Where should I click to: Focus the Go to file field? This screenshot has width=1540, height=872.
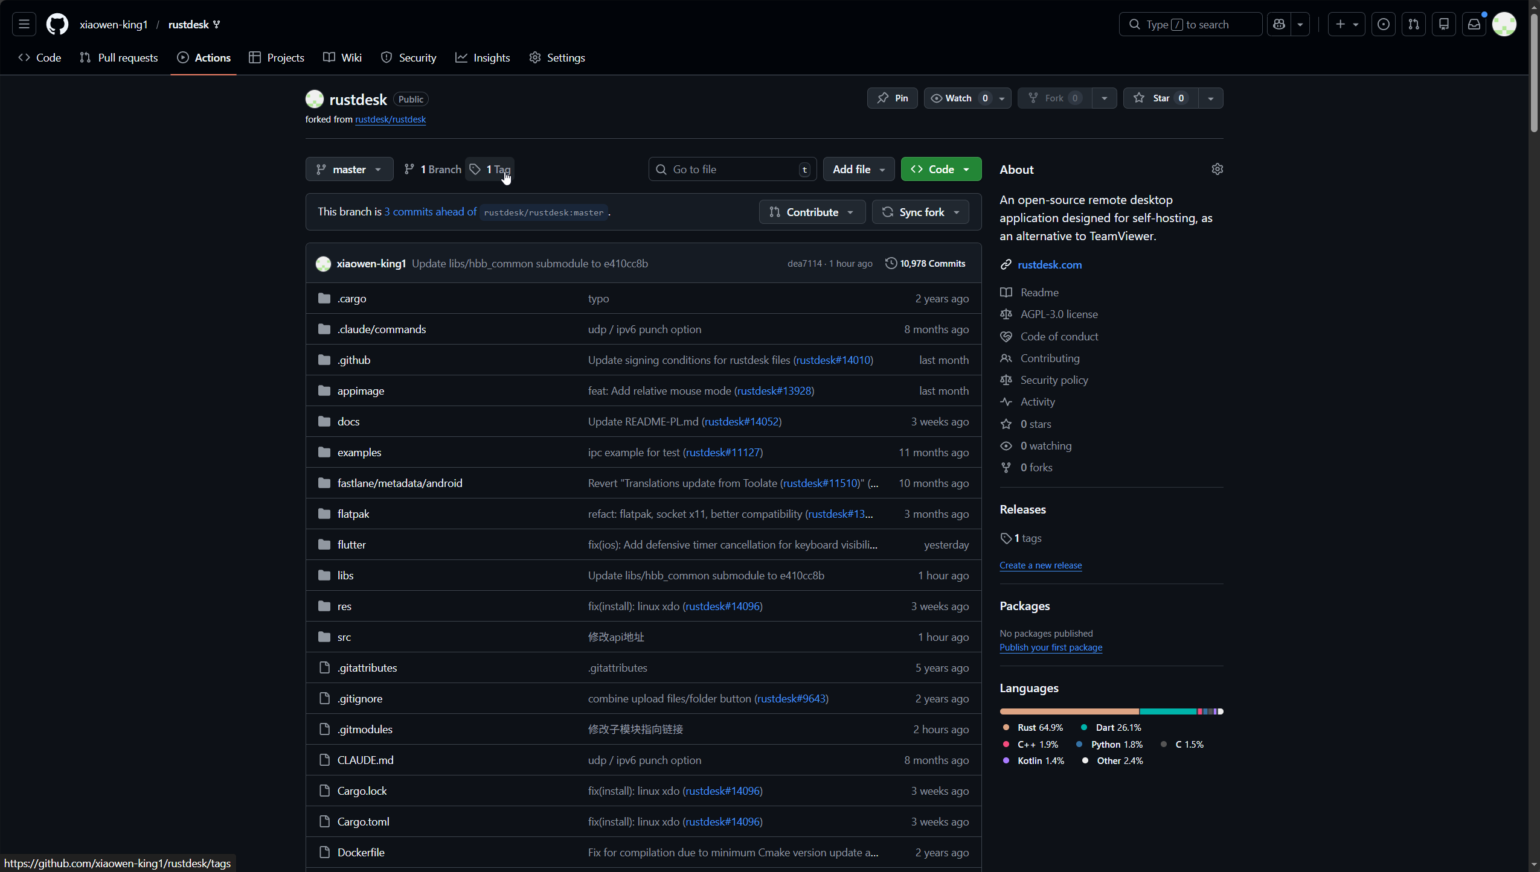(732, 169)
